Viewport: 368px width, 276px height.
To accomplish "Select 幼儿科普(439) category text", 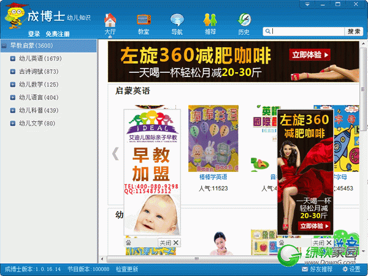I will point(39,110).
